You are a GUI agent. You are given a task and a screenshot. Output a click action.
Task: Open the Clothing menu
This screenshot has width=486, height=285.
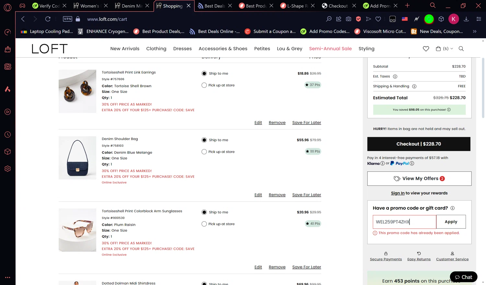(x=156, y=49)
